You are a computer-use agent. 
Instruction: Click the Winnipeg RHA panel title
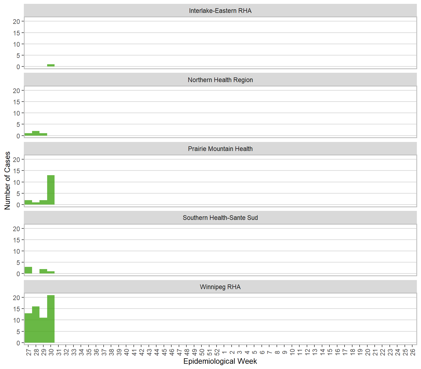pyautogui.click(x=220, y=287)
